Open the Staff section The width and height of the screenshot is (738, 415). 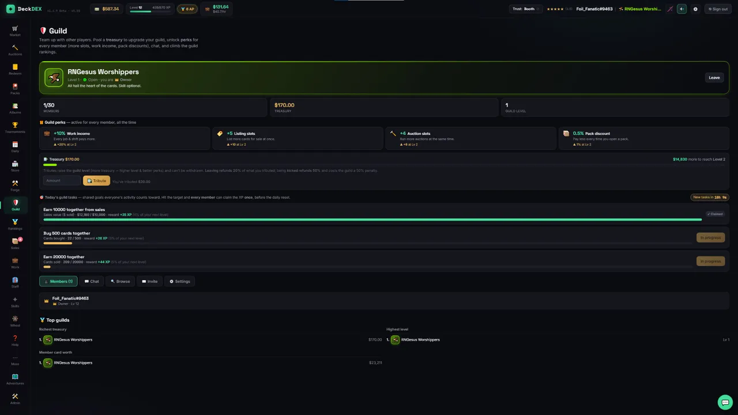point(15,282)
